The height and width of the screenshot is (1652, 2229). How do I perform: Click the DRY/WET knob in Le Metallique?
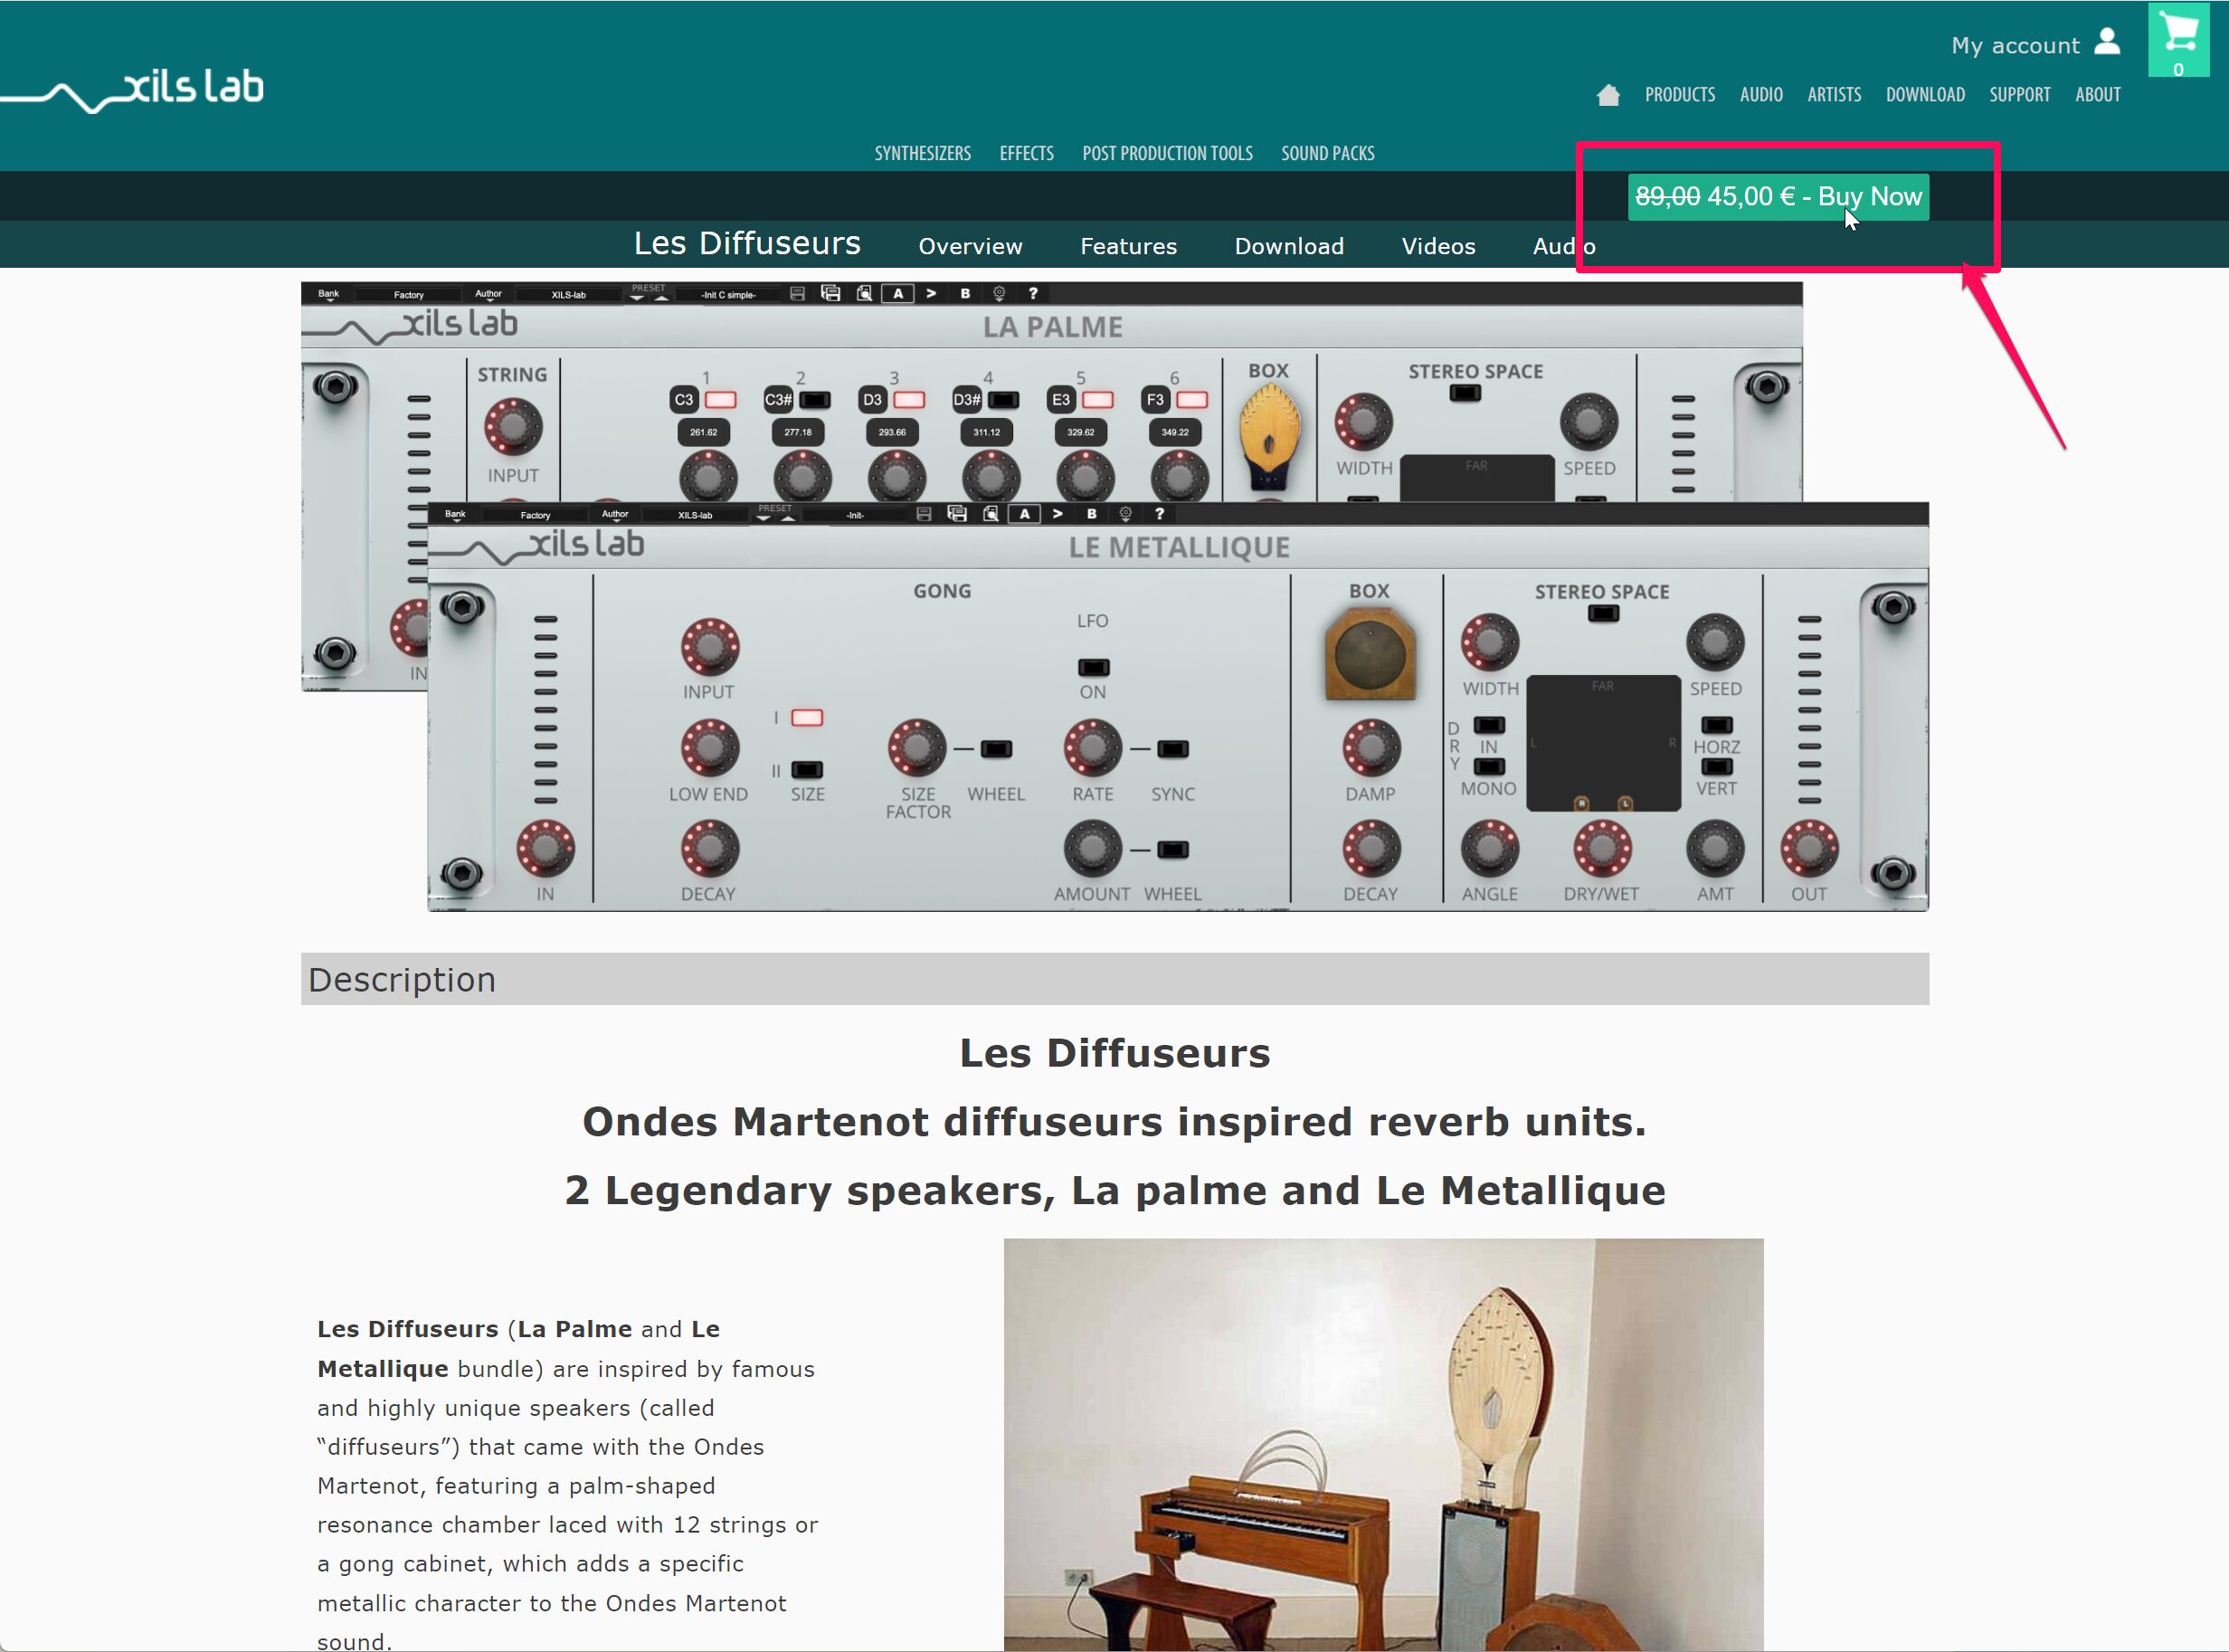pyautogui.click(x=1602, y=849)
